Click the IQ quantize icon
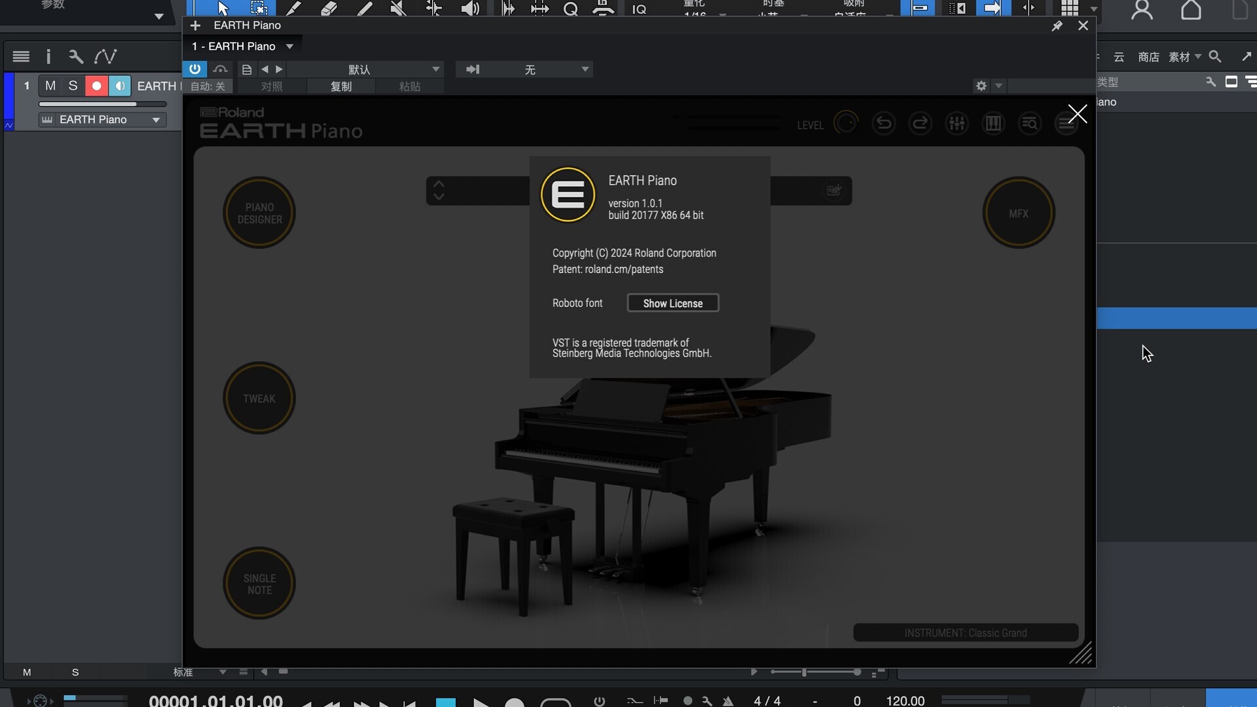The image size is (1257, 707). coord(639,9)
